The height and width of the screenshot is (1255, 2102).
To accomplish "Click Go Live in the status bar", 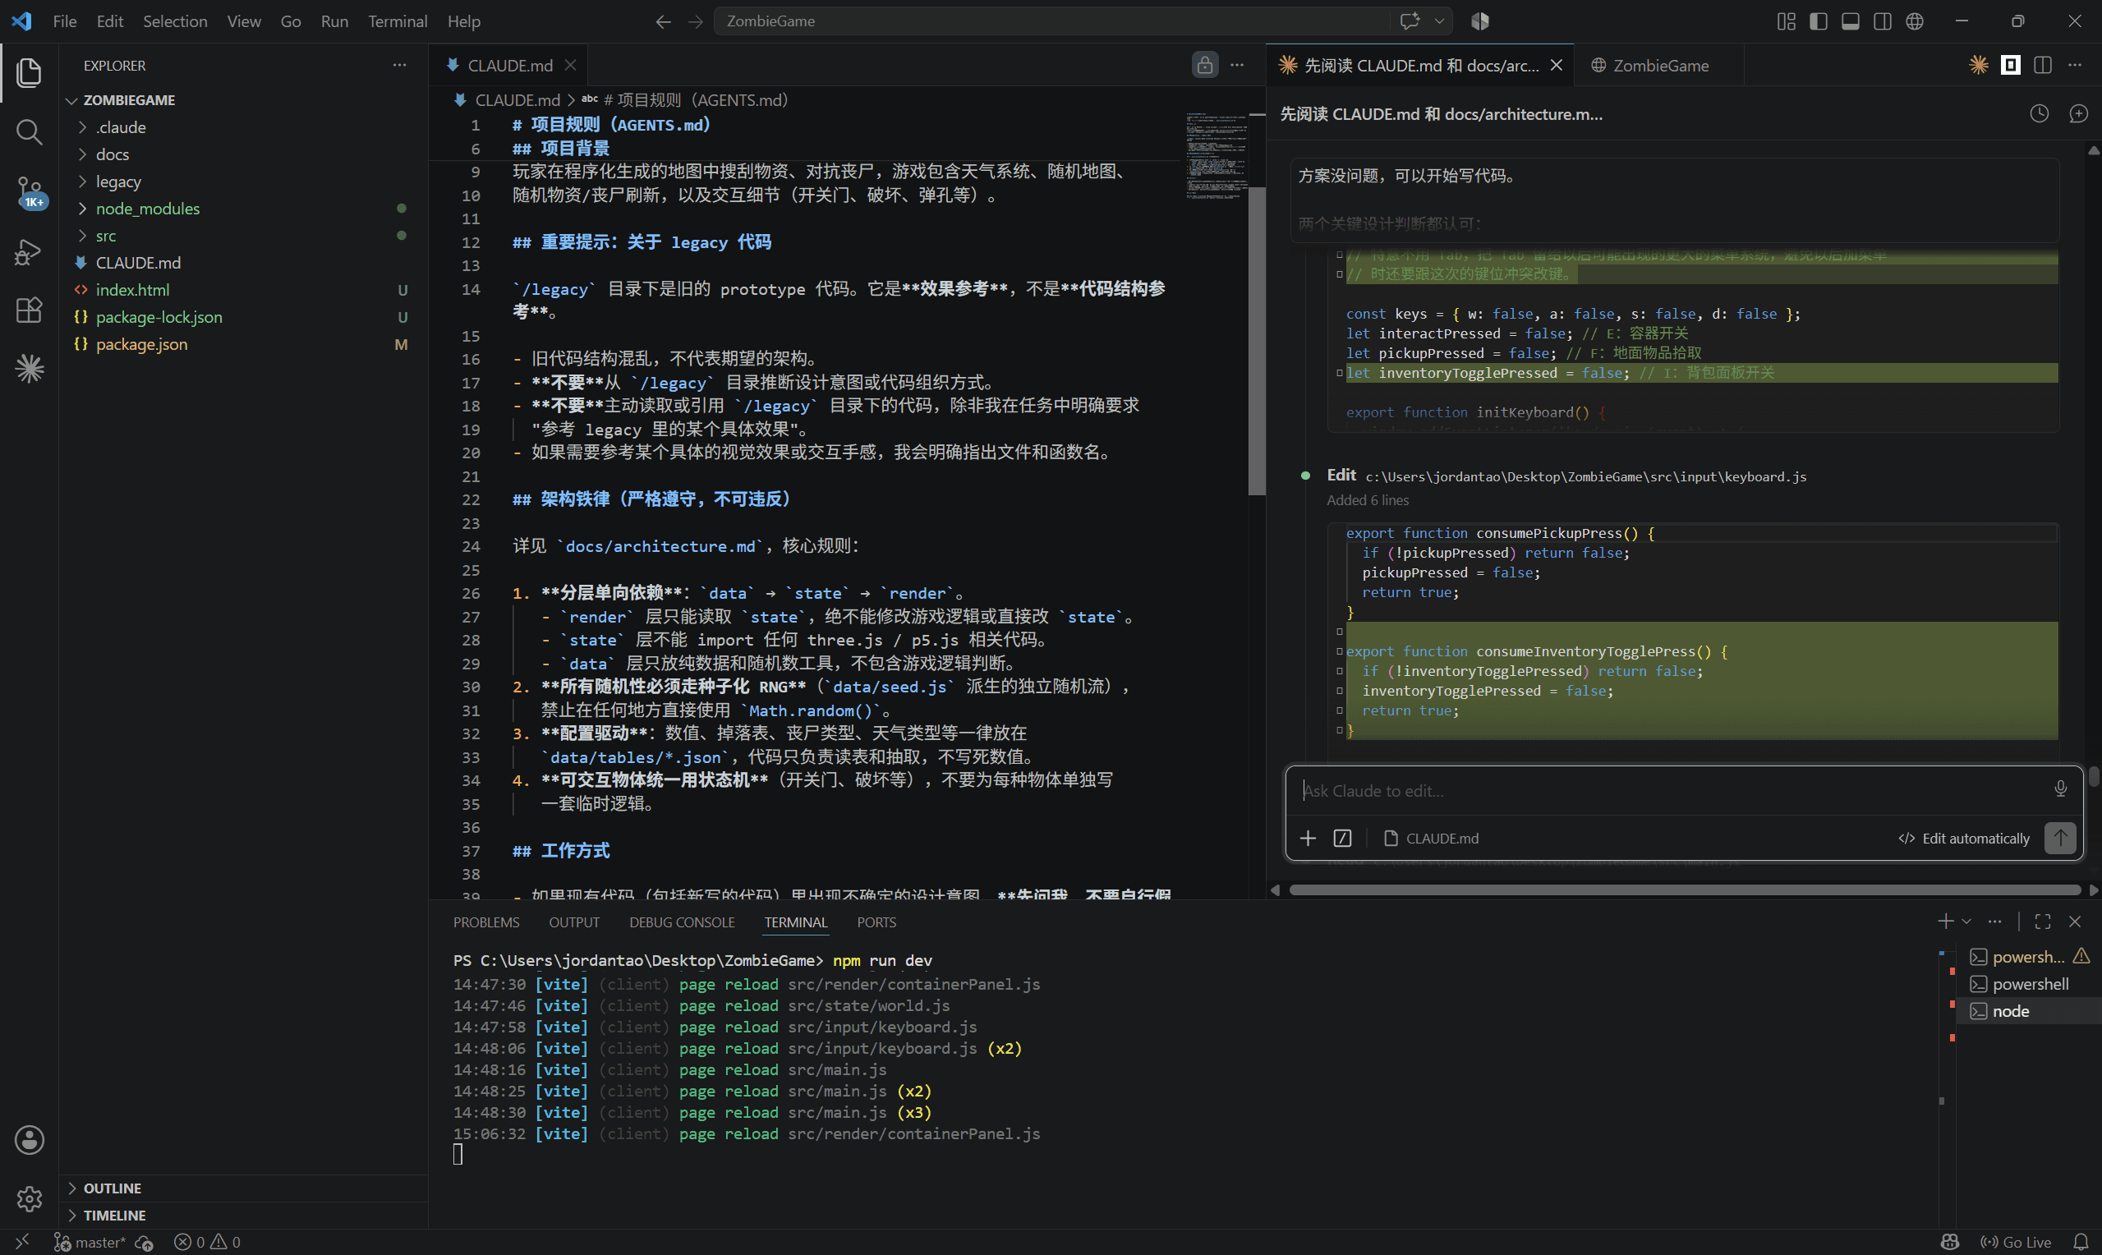I will (2016, 1243).
